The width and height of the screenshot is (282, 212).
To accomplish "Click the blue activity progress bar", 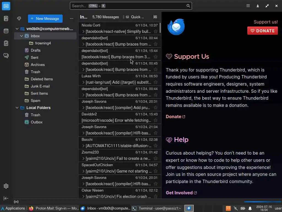I will click(x=262, y=202).
